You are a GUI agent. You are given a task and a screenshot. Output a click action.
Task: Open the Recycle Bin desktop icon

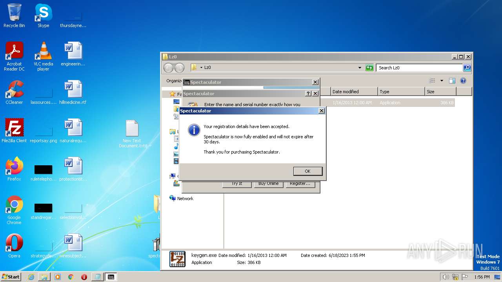point(14,16)
